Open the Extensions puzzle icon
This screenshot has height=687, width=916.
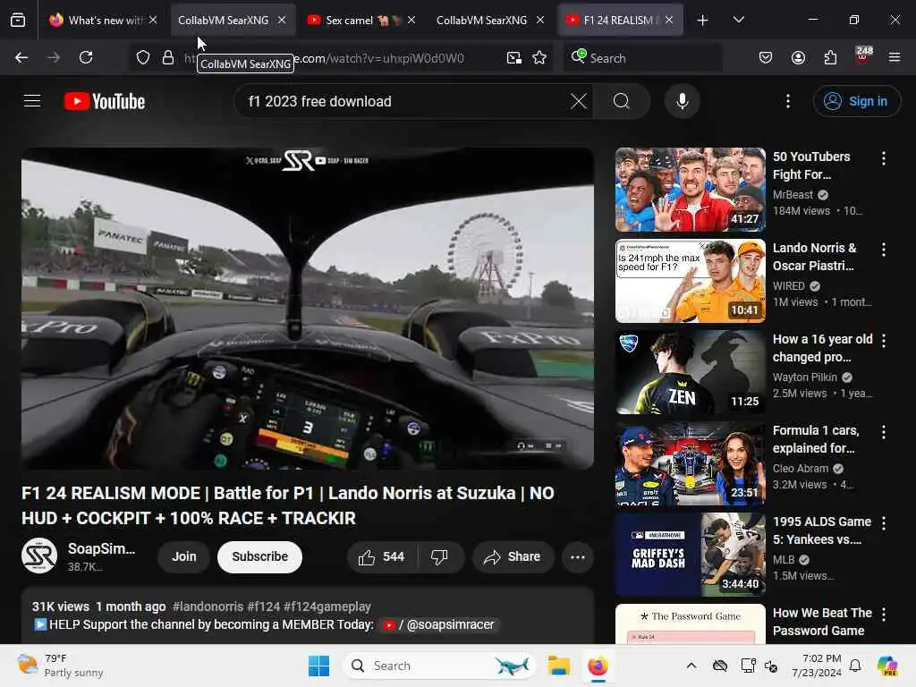[830, 57]
